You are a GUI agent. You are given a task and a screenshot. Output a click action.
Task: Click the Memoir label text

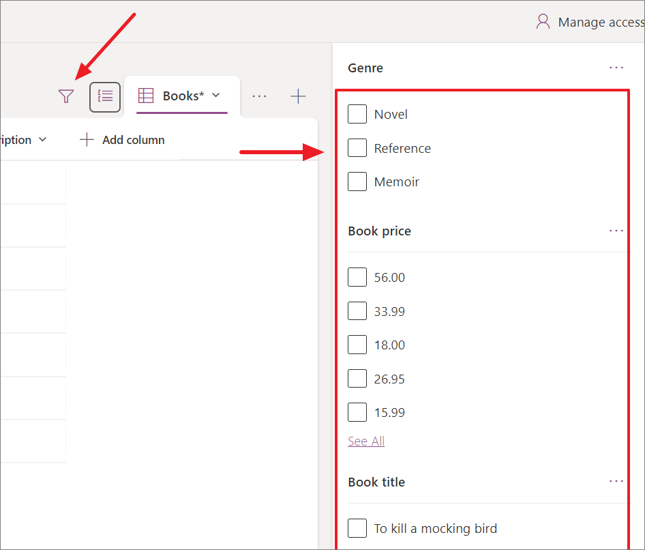[397, 182]
